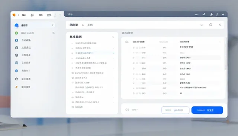The width and height of the screenshot is (238, 136).
Task: Collapse the left list panel using its header chevron
Action: tap(113, 37)
